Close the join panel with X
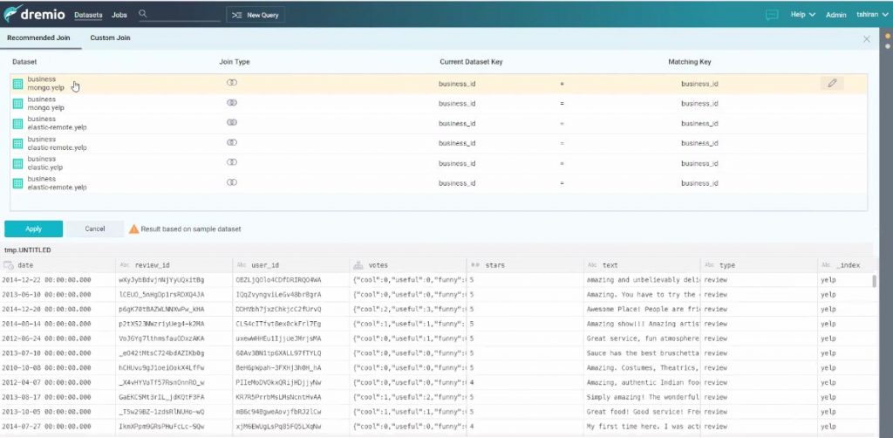Viewport: 893px width, 438px height. 866,39
